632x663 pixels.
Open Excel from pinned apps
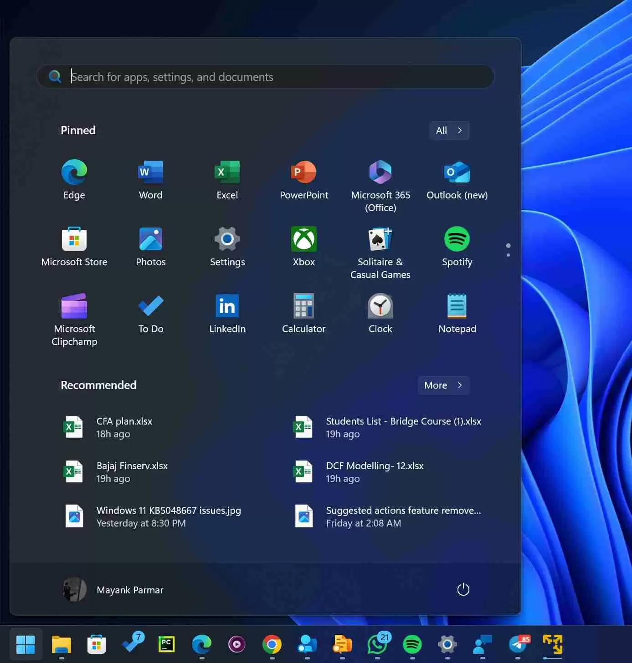pyautogui.click(x=227, y=179)
